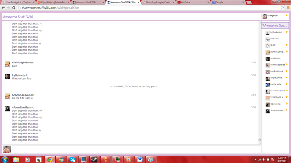291x163 pixels.
Task: Click the chat scrollbar thumb
Action: tap(260, 140)
